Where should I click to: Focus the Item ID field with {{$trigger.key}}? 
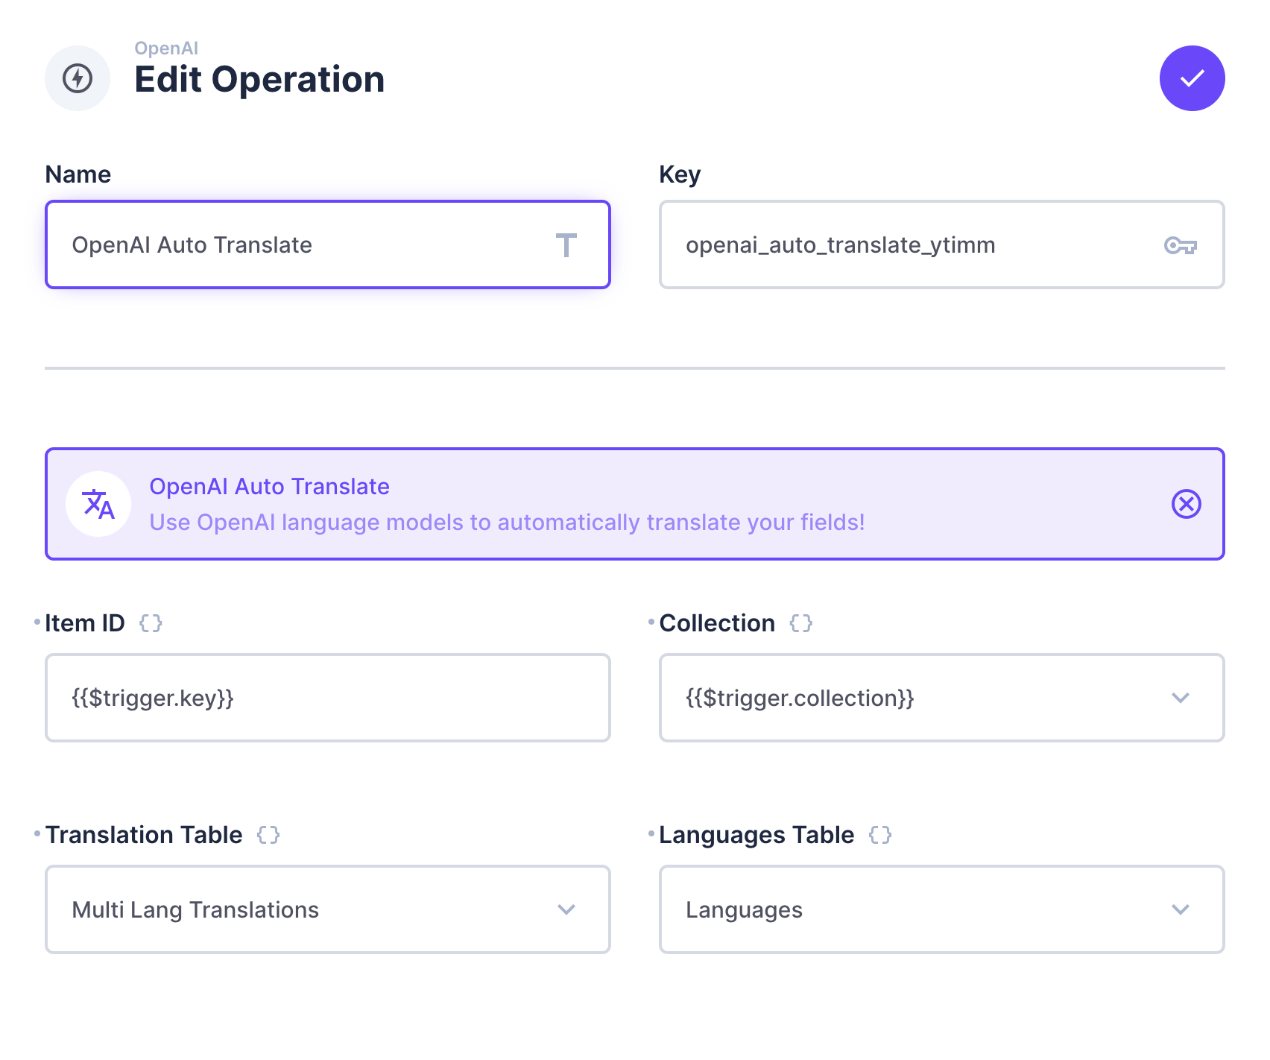(x=328, y=698)
